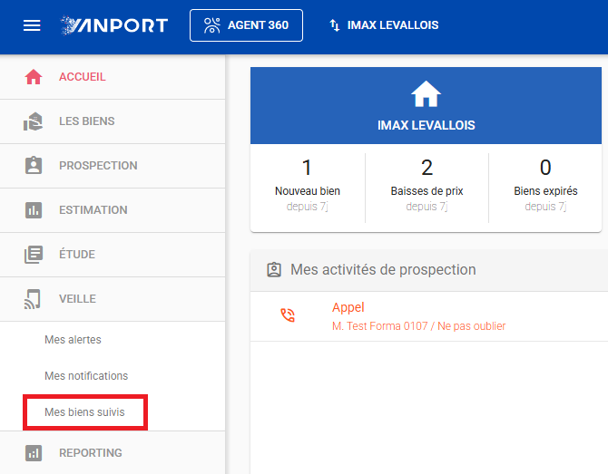The width and height of the screenshot is (608, 474).
Task: Open the Agent 360 button
Action: (246, 25)
